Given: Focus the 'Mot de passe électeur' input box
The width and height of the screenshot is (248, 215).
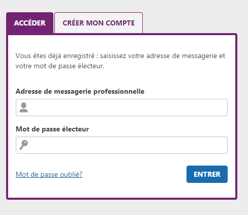Looking at the screenshot, I should coord(121,145).
